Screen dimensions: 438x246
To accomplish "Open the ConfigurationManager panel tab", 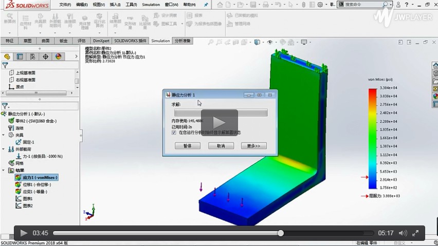I will 33,56.
